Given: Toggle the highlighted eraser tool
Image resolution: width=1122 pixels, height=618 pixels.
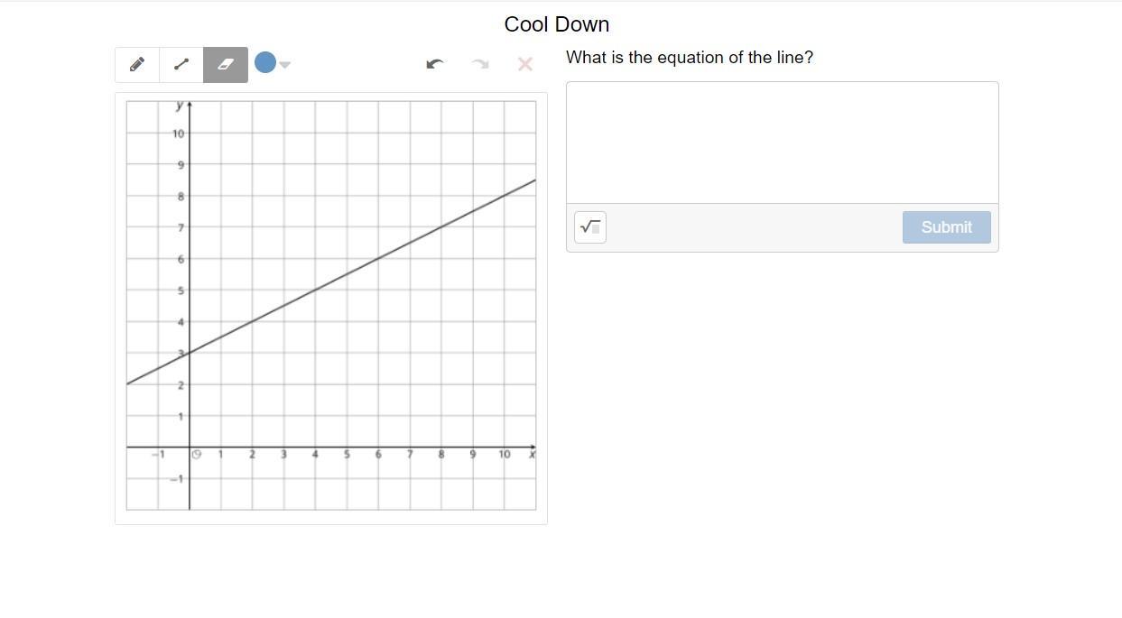Looking at the screenshot, I should click(226, 65).
